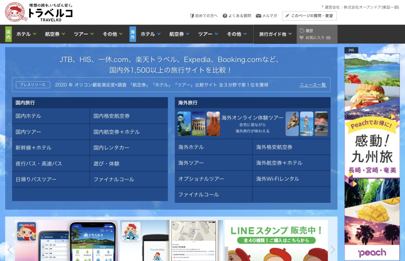Select 国内レンタカー
Image resolution: width=405 pixels, height=261 pixels.
tap(129, 148)
